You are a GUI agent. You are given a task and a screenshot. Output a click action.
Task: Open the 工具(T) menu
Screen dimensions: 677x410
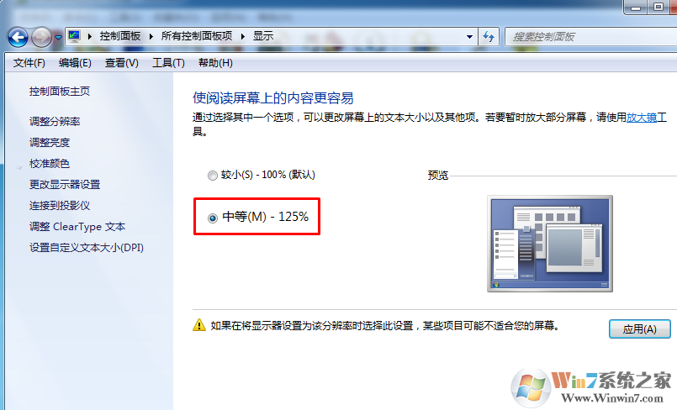click(168, 63)
